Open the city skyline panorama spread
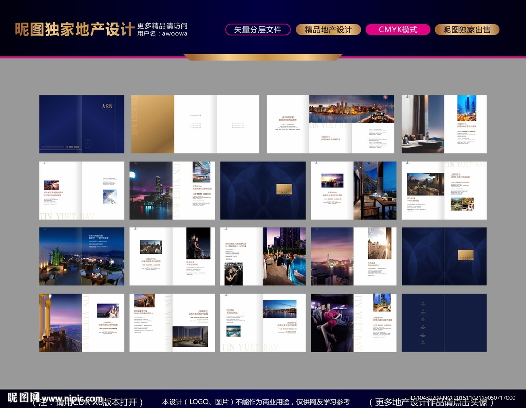Image resolution: width=526 pixels, height=408 pixels. (330, 124)
